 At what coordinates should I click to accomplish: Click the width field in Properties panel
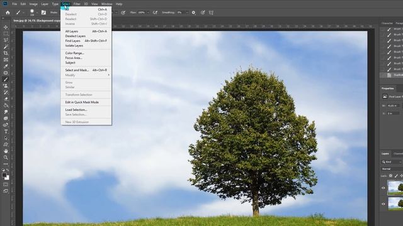393,105
